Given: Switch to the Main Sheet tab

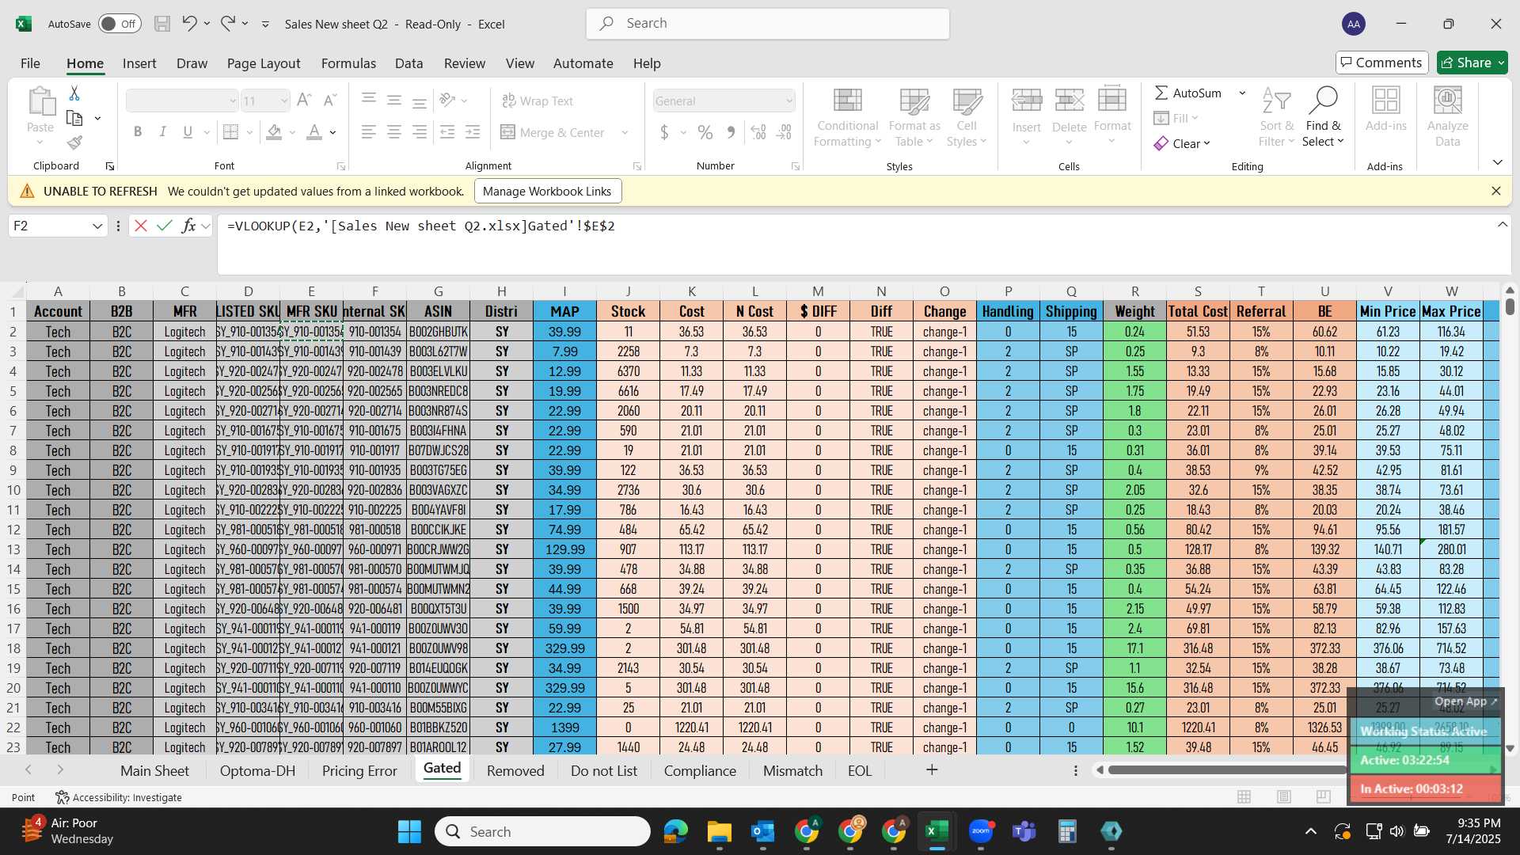Looking at the screenshot, I should [x=154, y=770].
